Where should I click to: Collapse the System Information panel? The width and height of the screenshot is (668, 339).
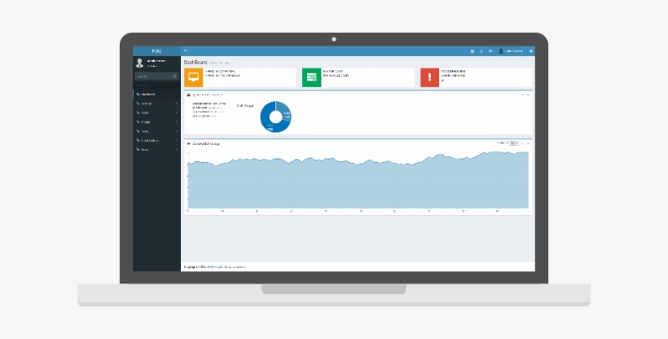point(522,95)
